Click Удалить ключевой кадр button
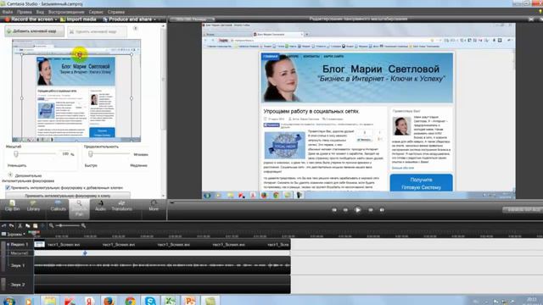The image size is (543, 305). (97, 32)
